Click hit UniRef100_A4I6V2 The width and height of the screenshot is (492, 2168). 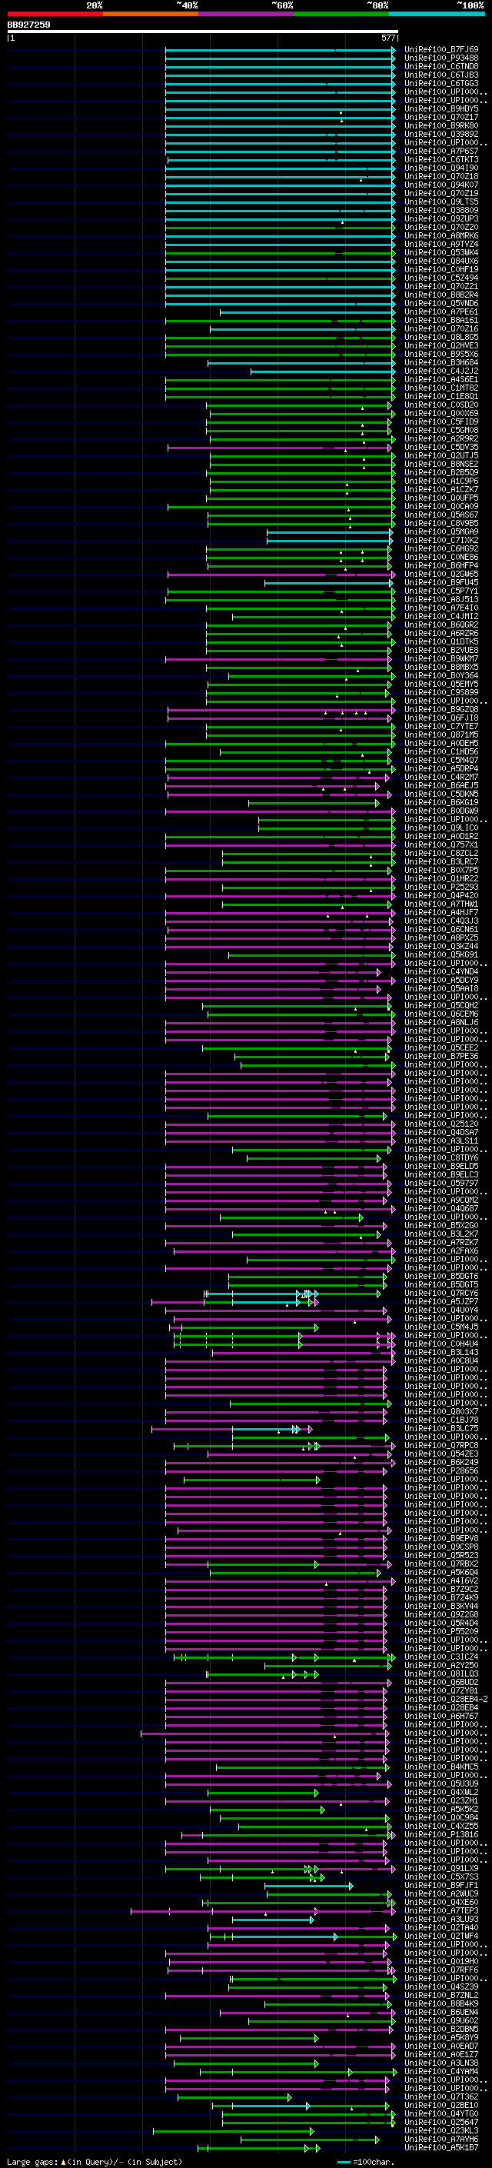(441, 1580)
